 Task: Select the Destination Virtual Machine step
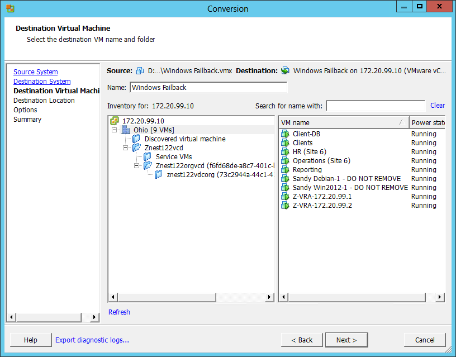56,91
